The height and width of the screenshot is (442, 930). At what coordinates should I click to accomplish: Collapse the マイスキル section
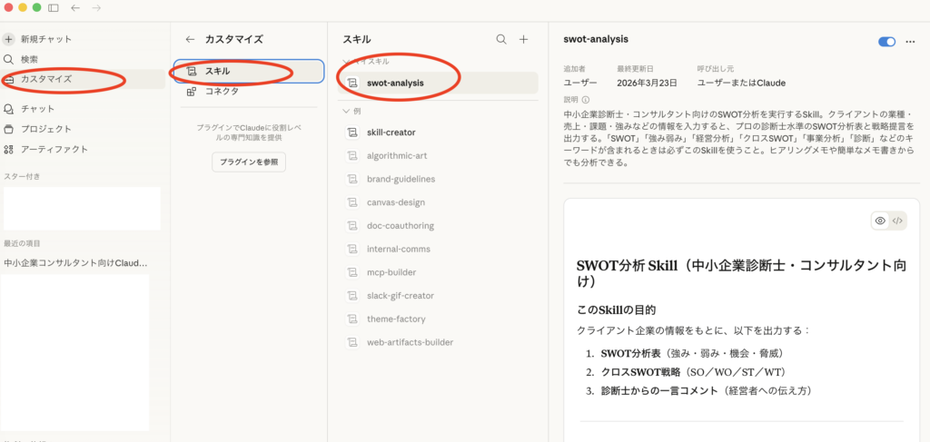tap(346, 60)
